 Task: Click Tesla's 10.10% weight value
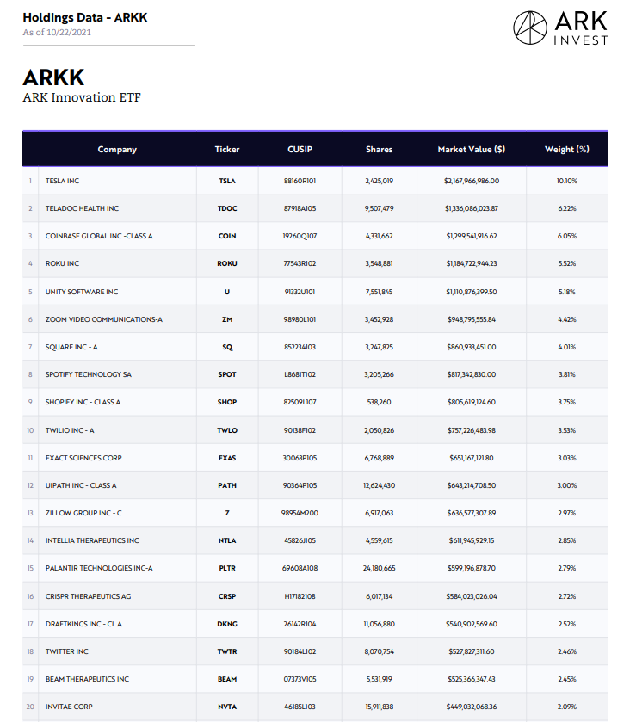pos(567,181)
